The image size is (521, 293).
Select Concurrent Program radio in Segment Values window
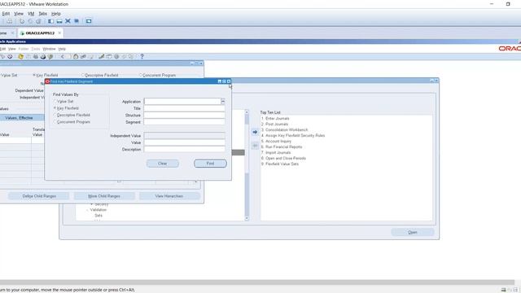(x=141, y=76)
